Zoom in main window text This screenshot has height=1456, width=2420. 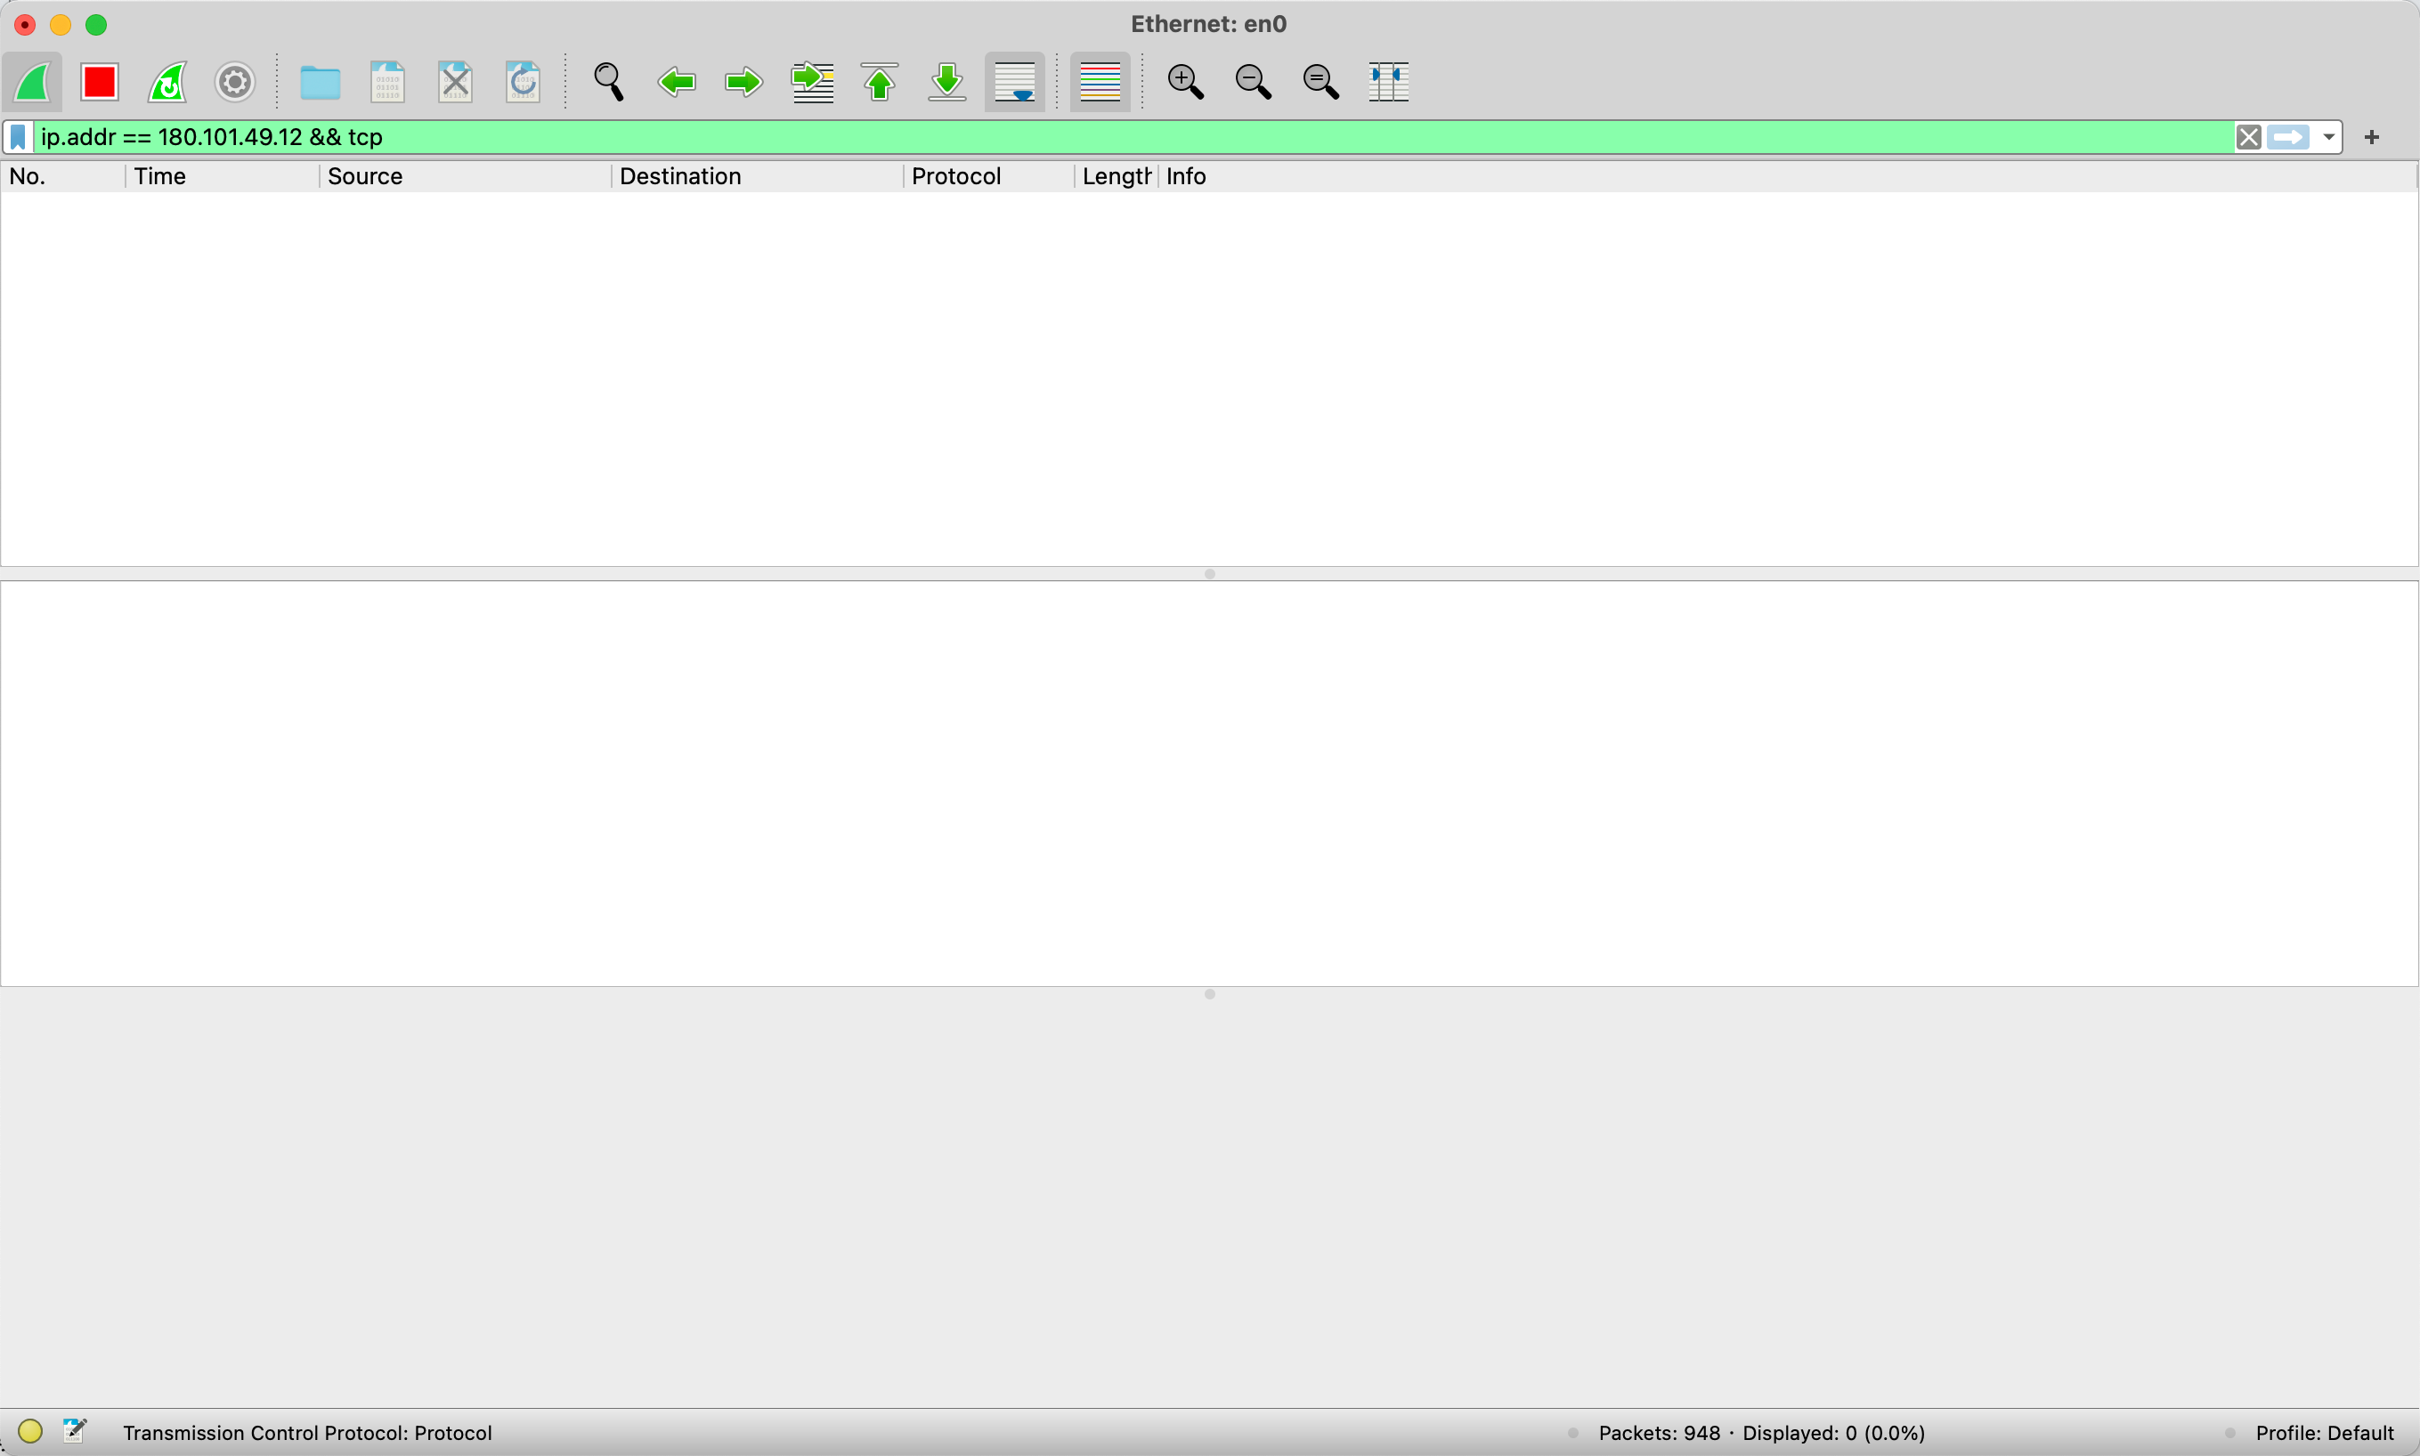[1185, 83]
